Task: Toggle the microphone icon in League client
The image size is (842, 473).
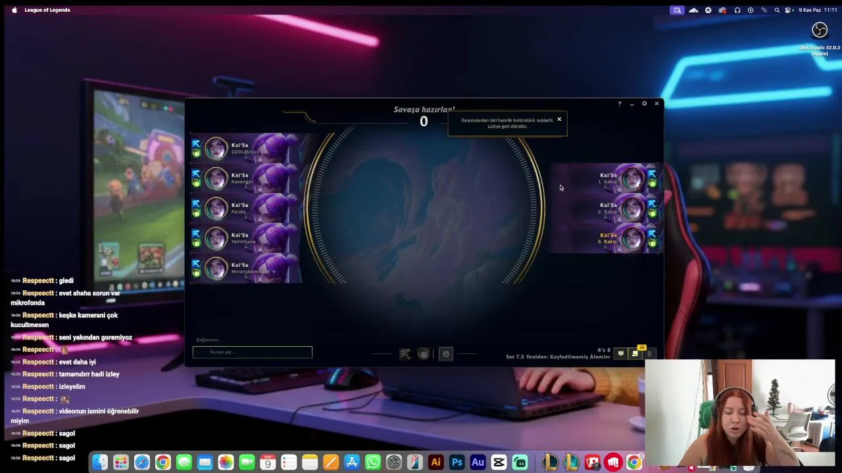Action: coord(649,353)
